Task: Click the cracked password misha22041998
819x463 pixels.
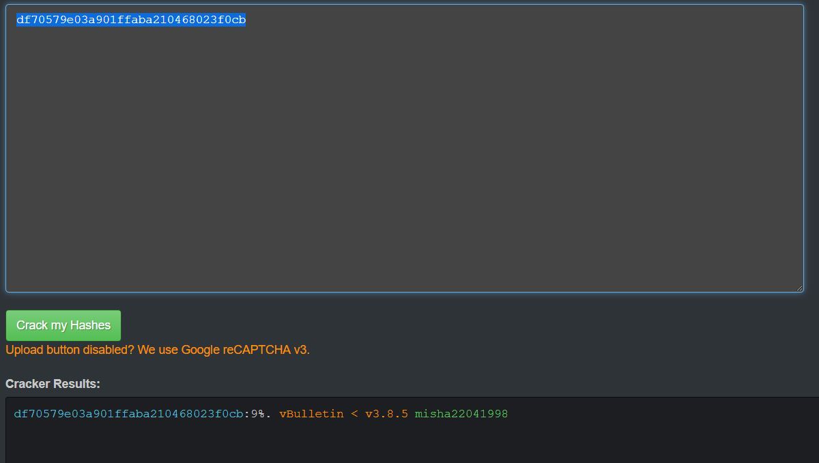Action: 461,414
